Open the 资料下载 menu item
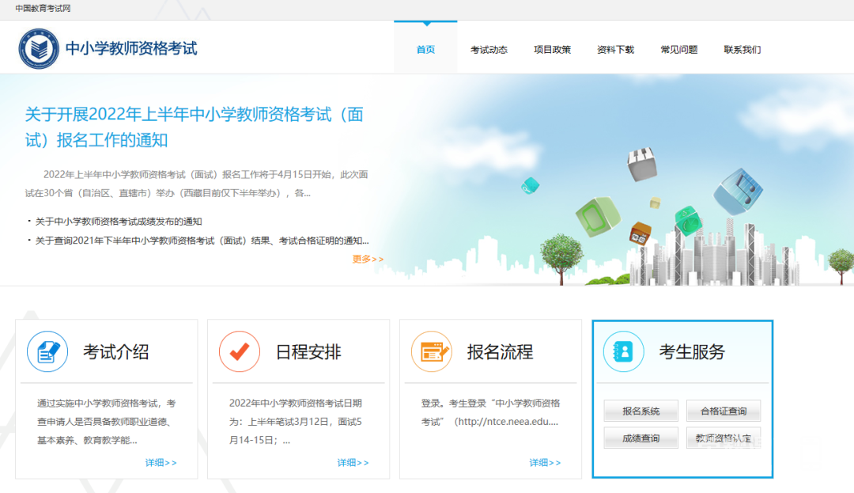 point(615,50)
